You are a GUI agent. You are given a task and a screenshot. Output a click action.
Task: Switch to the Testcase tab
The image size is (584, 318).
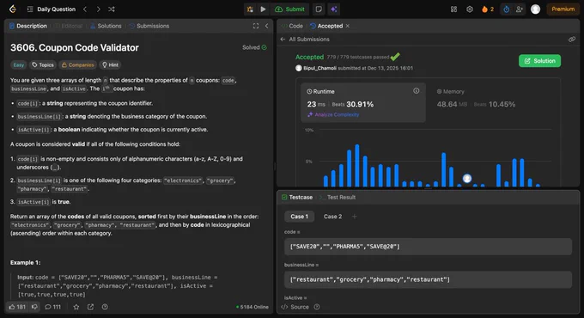tap(297, 197)
